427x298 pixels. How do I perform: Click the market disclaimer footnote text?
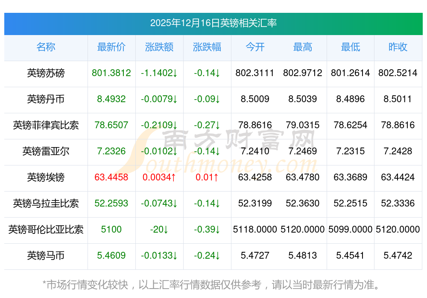tap(211, 284)
